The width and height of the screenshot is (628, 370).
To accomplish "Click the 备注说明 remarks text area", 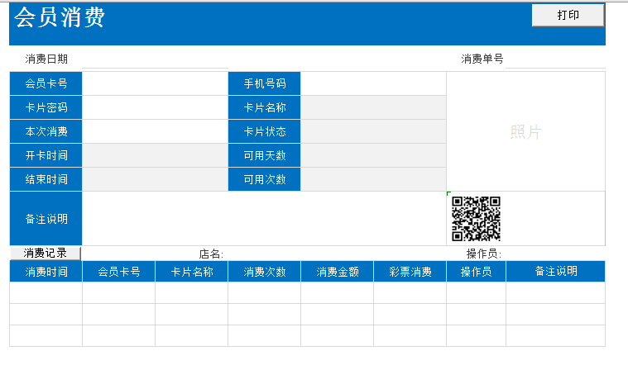I will coord(263,219).
